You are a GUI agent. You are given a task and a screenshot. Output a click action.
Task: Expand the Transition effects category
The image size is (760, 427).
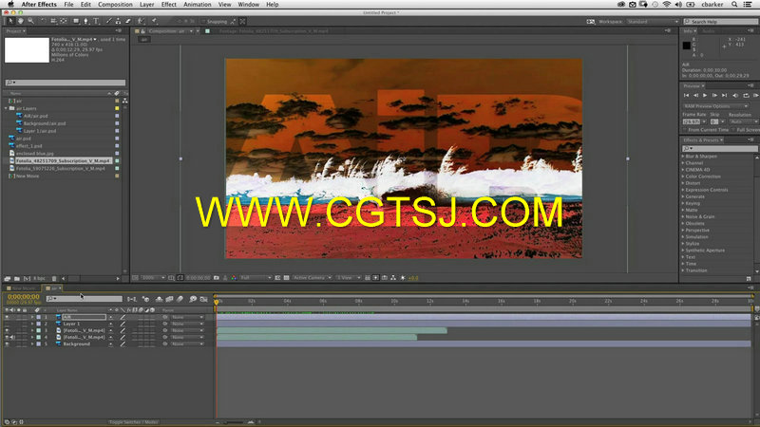tap(683, 270)
